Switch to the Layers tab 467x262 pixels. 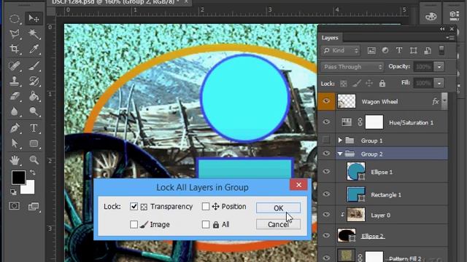click(x=330, y=38)
